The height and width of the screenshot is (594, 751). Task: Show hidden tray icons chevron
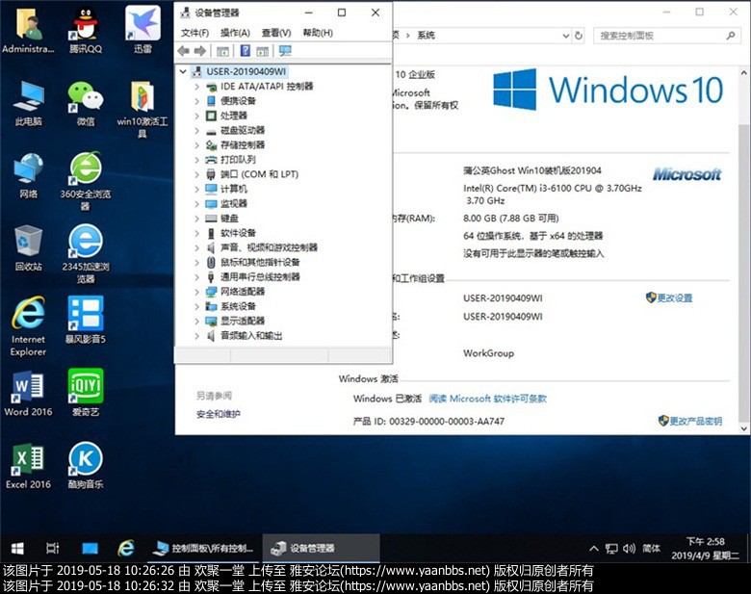click(594, 549)
